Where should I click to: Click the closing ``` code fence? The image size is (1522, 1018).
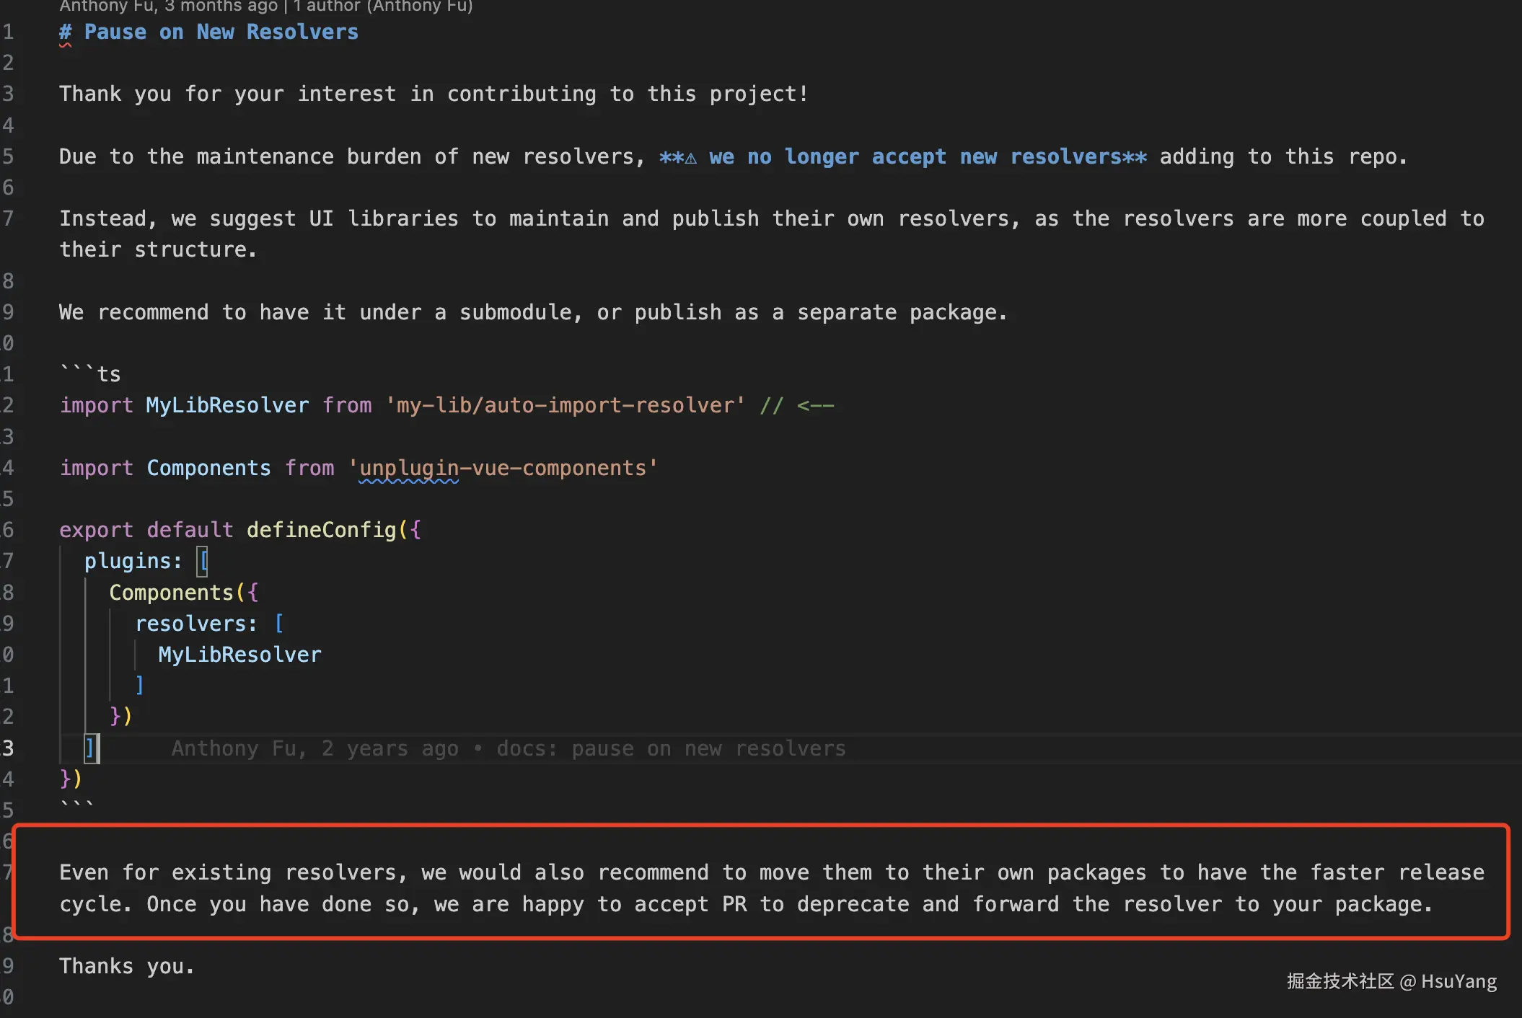pos(76,805)
